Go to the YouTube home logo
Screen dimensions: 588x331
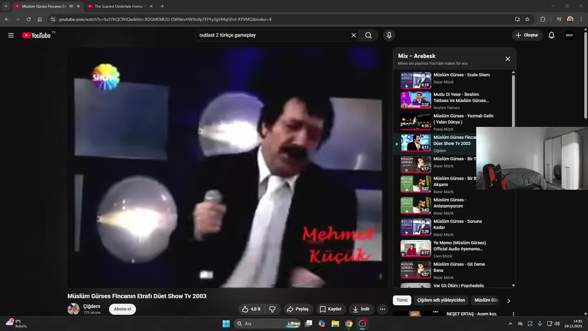37,35
